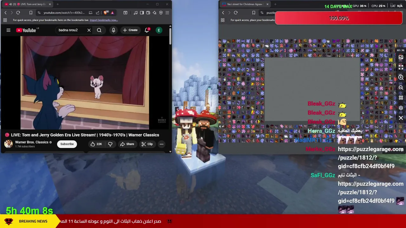Open apps grid icon on puzzle window bookmarks bar

(223, 20)
